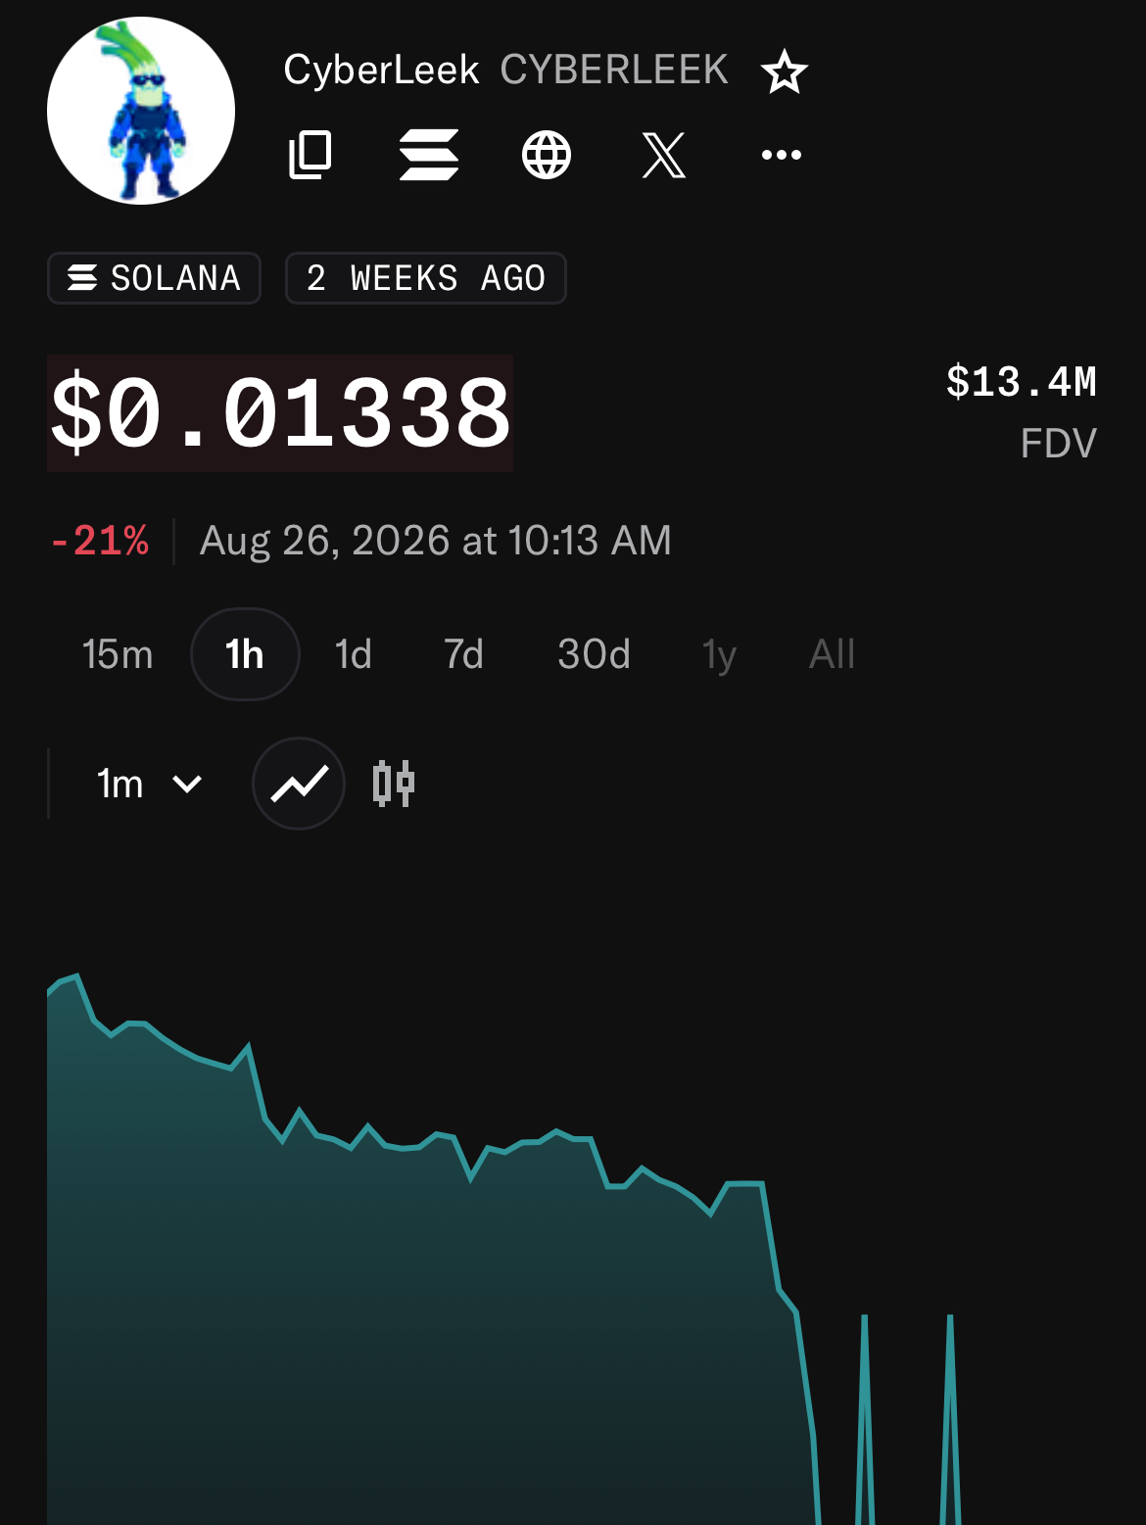Open the Solana explorer icon link
The height and width of the screenshot is (1525, 1146).
coord(429,155)
